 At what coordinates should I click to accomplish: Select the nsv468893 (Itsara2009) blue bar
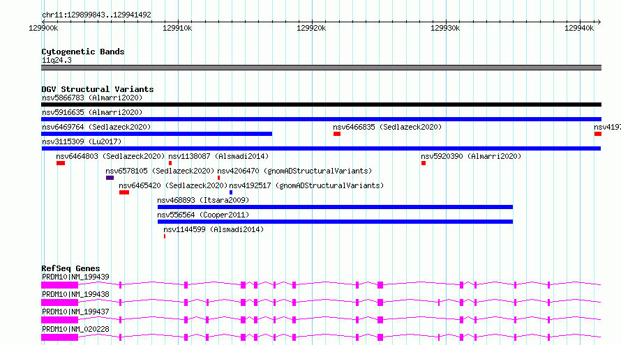(335, 207)
